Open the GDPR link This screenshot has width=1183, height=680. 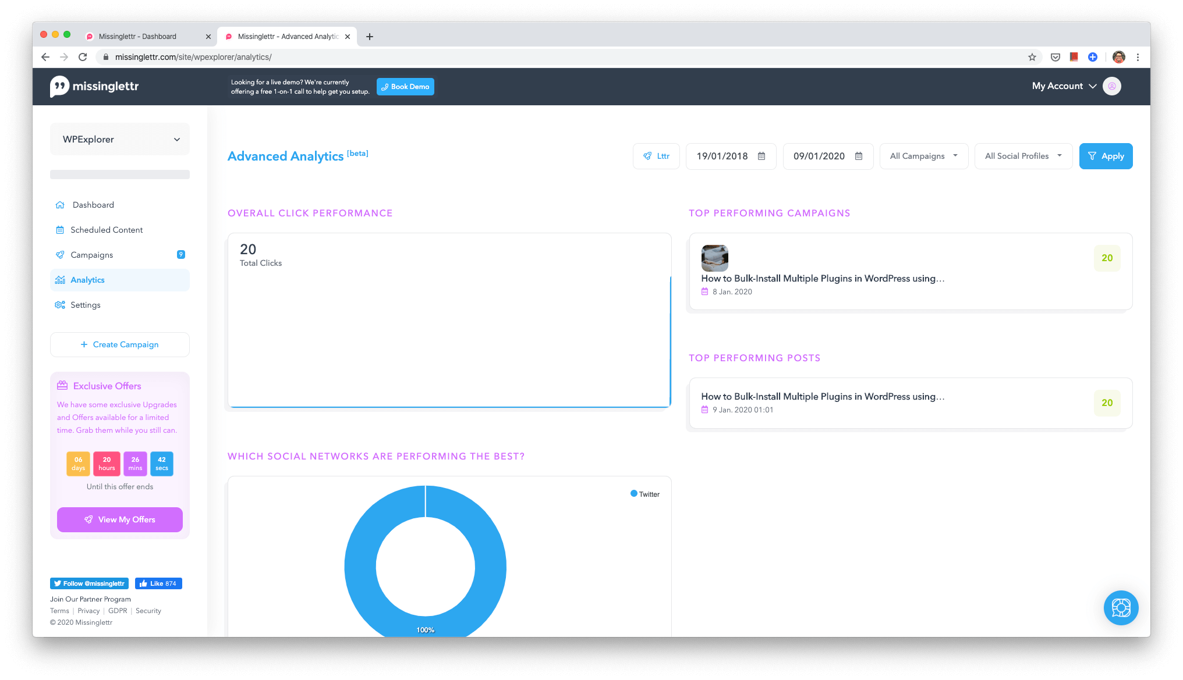[118, 611]
